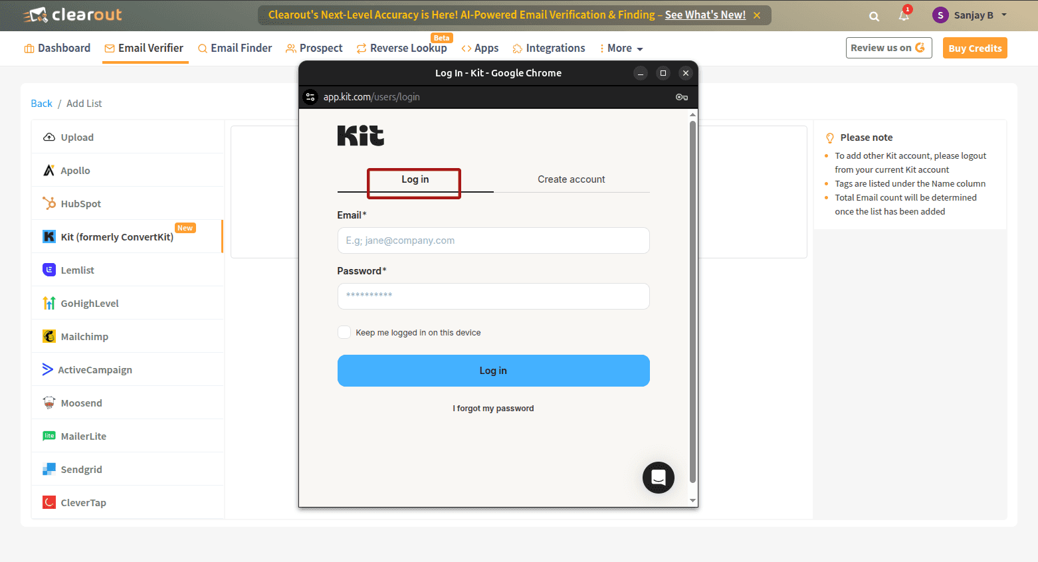Image resolution: width=1038 pixels, height=562 pixels.
Task: Maximize the Kit login popup window
Action: pos(663,73)
